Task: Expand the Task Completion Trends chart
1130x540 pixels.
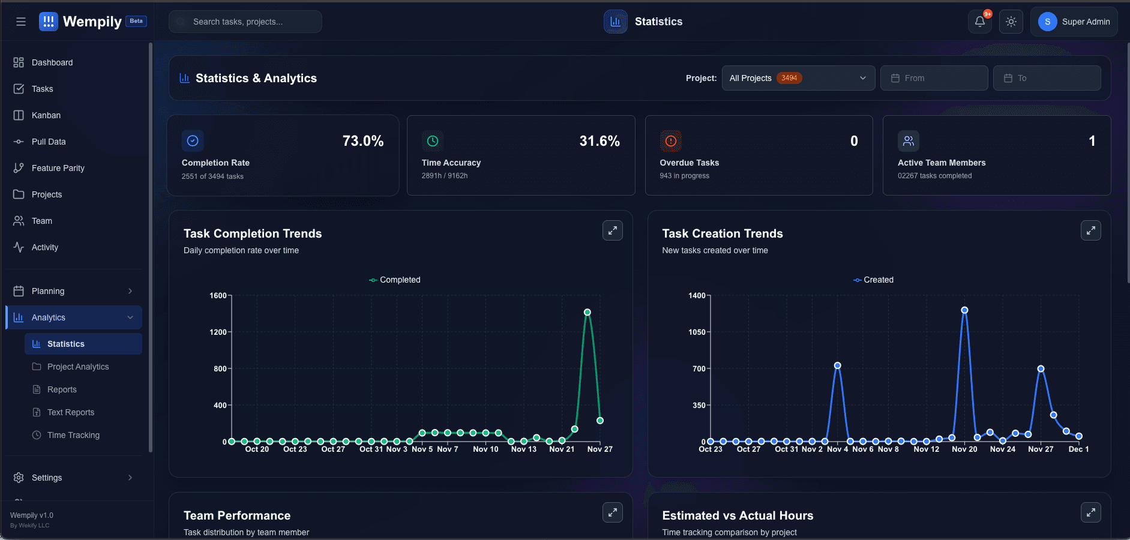Action: pyautogui.click(x=612, y=230)
